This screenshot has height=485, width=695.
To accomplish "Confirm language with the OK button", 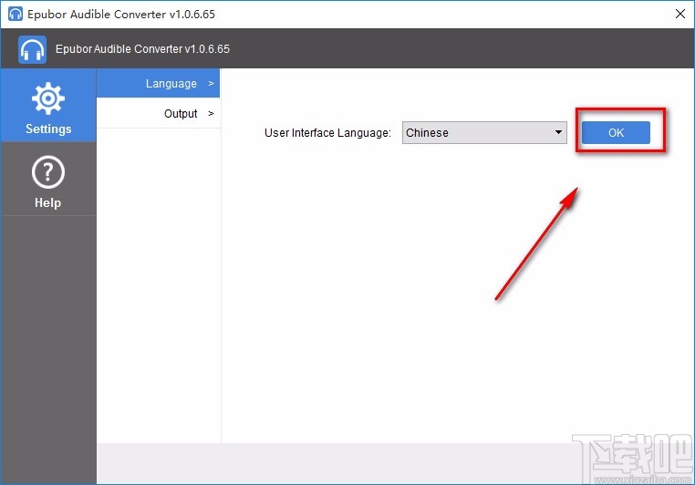I will pos(616,132).
